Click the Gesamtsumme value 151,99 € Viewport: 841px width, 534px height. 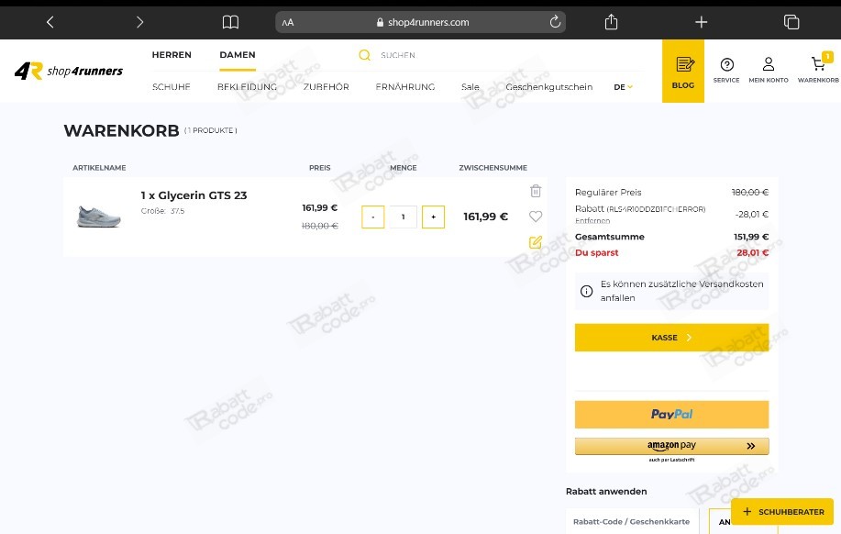751,237
